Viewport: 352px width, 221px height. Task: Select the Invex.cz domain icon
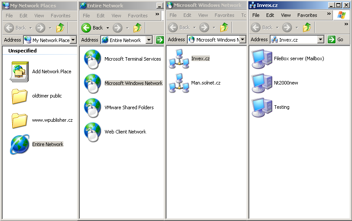pyautogui.click(x=179, y=59)
